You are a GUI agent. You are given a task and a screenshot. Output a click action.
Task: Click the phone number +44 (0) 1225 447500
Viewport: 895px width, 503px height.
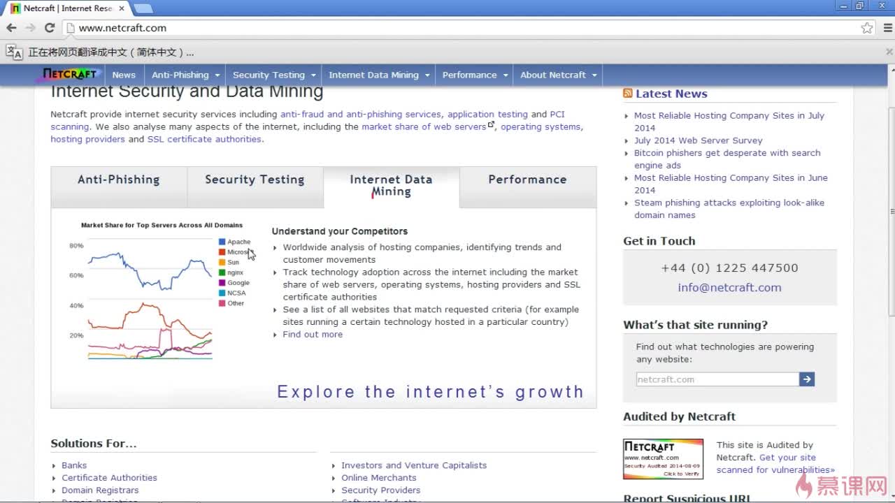pyautogui.click(x=729, y=268)
